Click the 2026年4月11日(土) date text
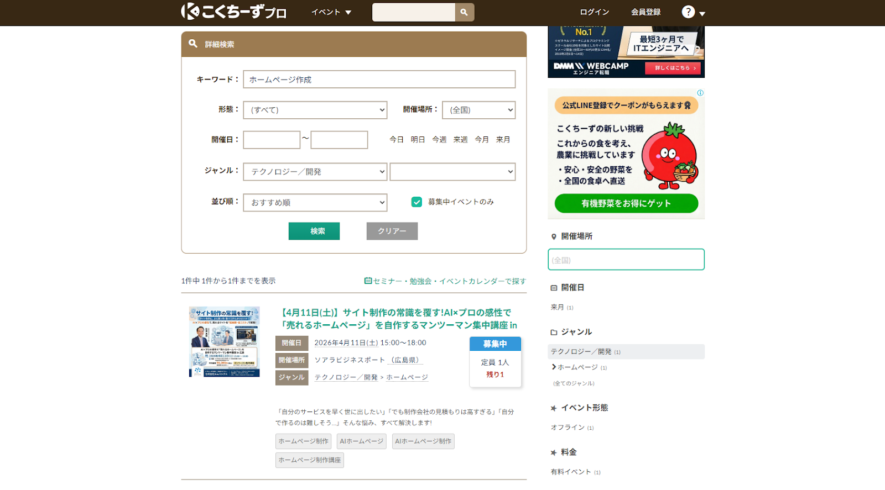885x490 pixels. [346, 343]
